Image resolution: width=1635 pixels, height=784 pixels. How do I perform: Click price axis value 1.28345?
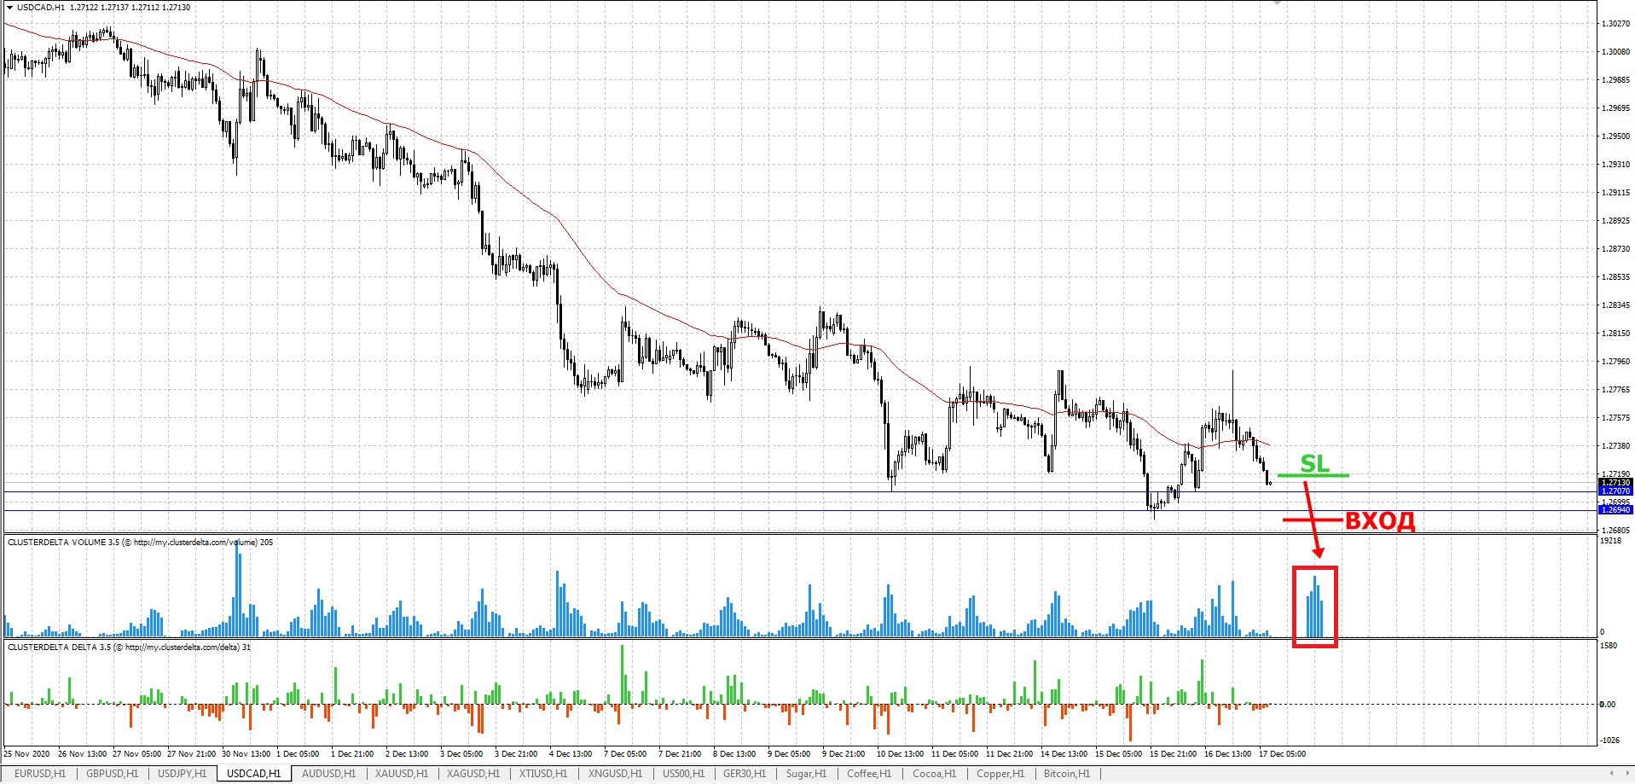[1615, 305]
